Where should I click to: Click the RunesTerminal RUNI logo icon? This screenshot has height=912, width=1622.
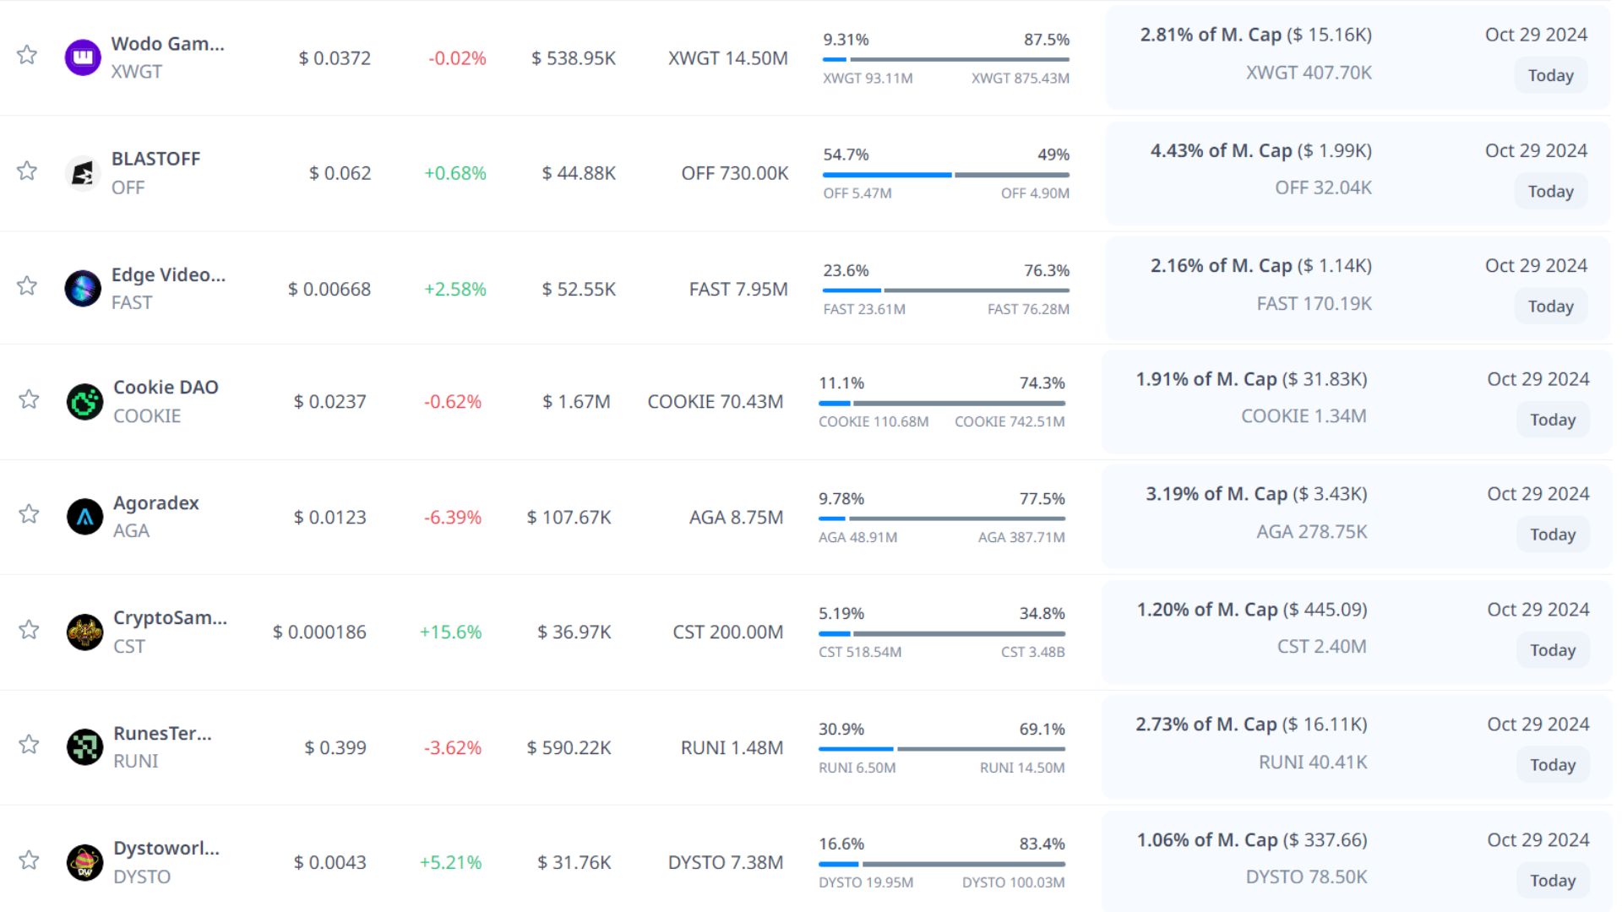click(x=84, y=747)
